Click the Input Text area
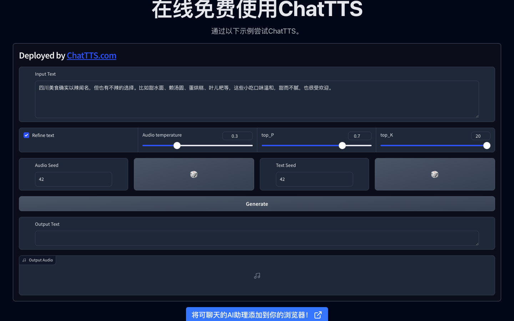This screenshot has height=321, width=514. pyautogui.click(x=257, y=99)
